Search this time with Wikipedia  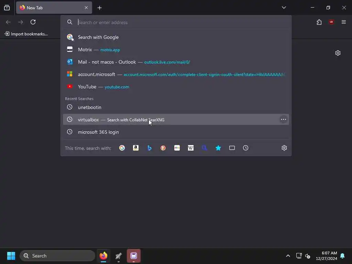190,148
